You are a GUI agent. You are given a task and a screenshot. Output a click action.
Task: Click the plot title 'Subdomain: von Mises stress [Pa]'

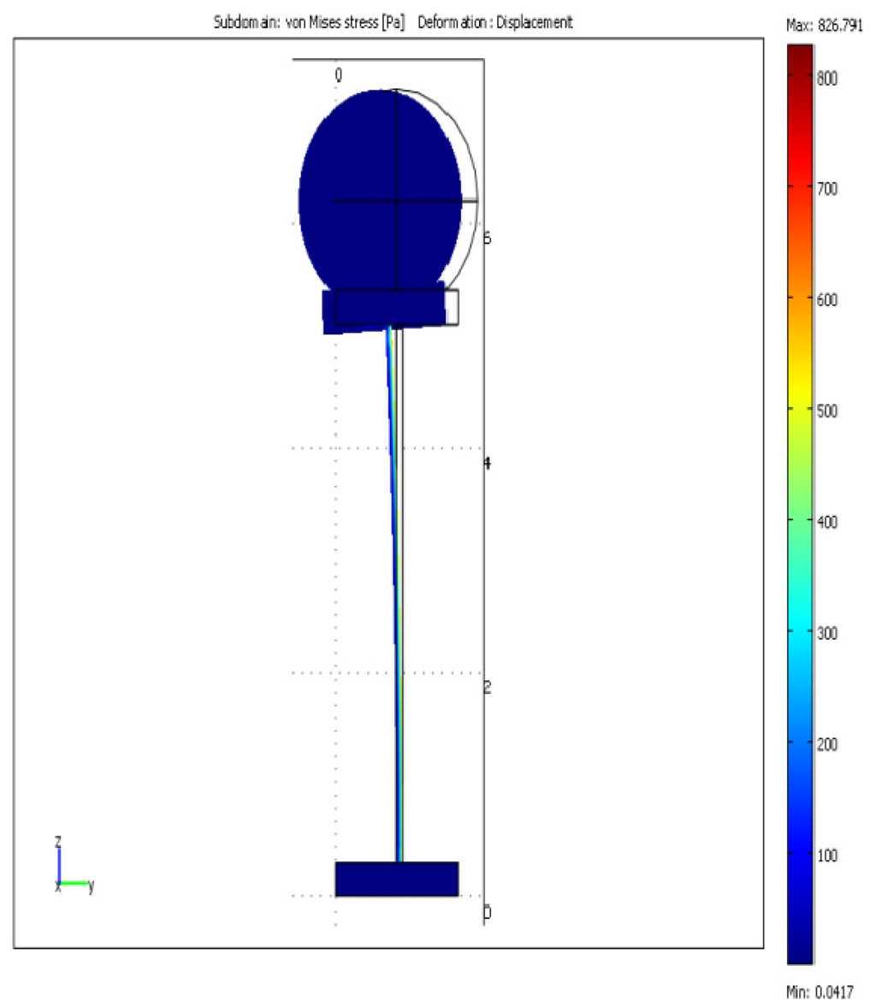point(310,22)
